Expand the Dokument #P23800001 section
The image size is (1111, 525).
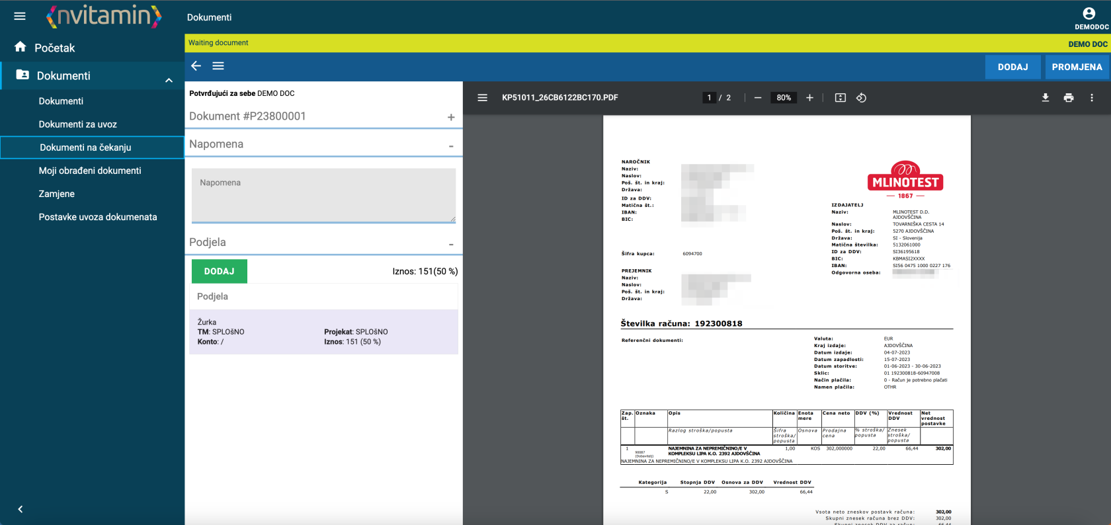(451, 117)
